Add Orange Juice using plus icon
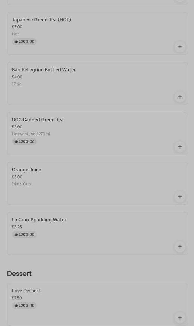 (180, 197)
